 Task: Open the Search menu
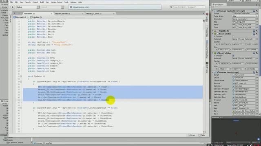tap(28, 2)
